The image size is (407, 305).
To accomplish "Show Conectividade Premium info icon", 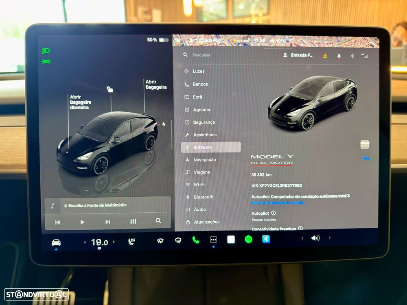I will tap(300, 228).
